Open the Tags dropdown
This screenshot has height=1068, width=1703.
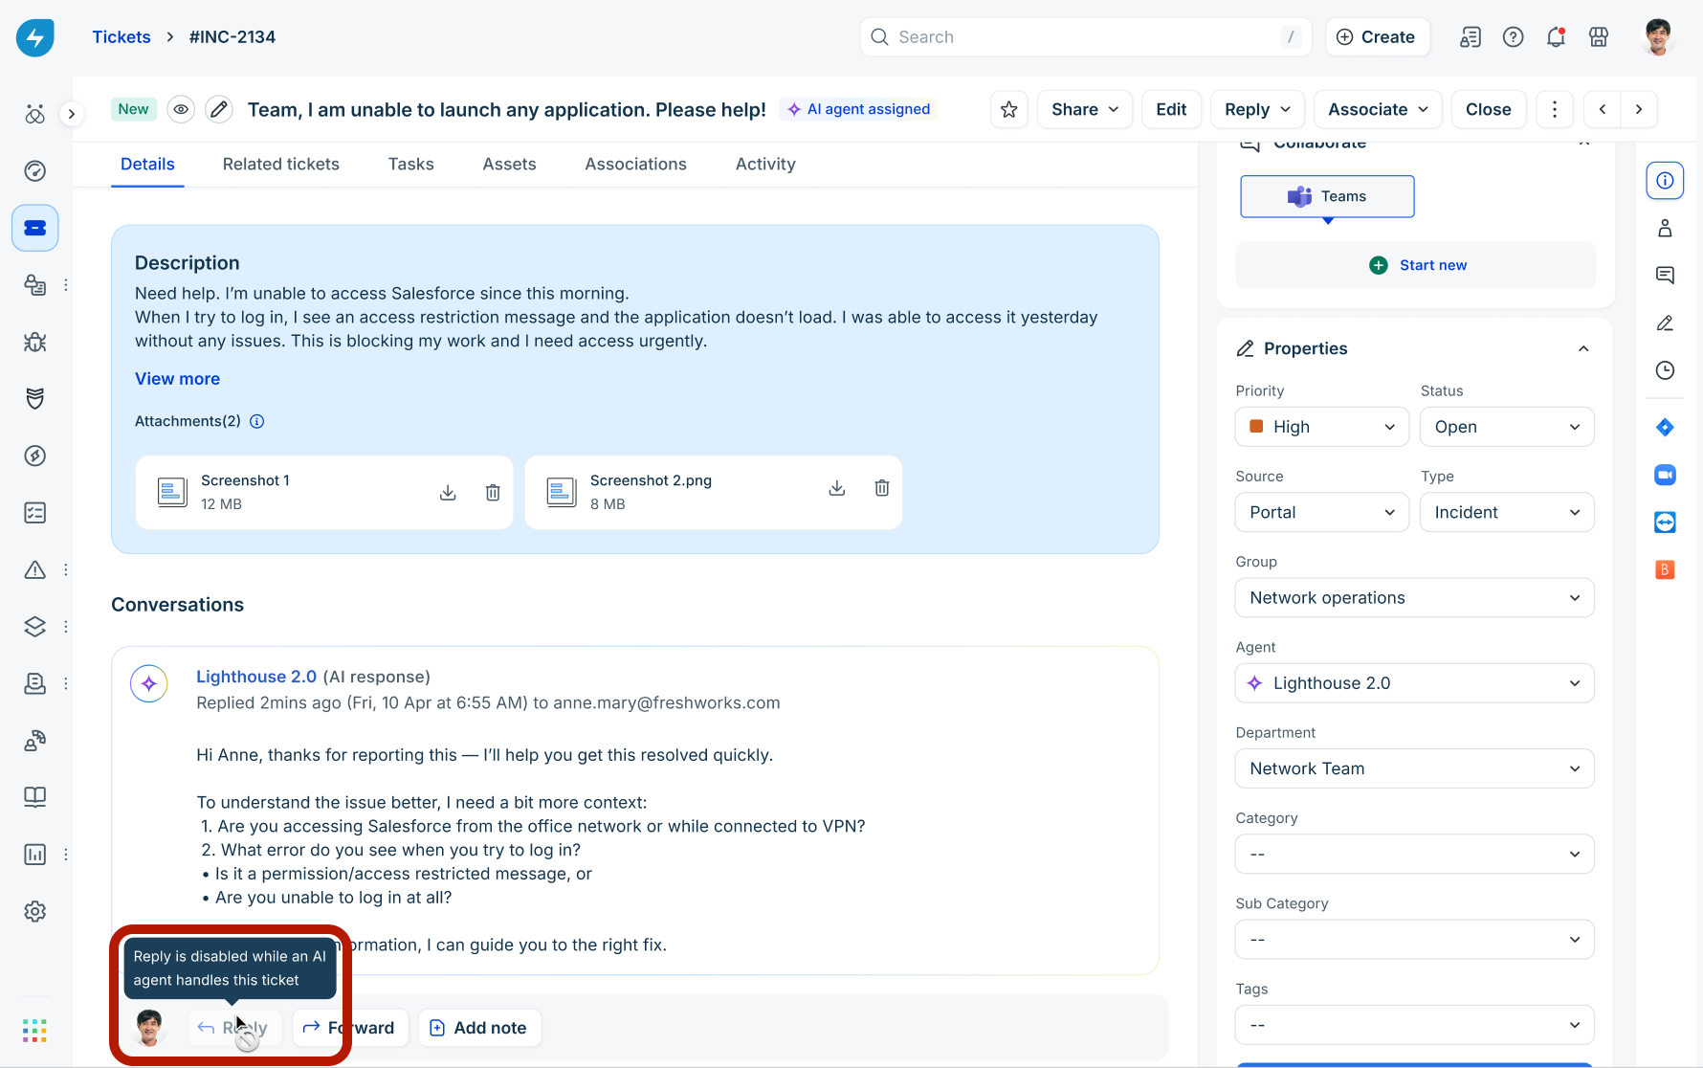[x=1415, y=1025]
